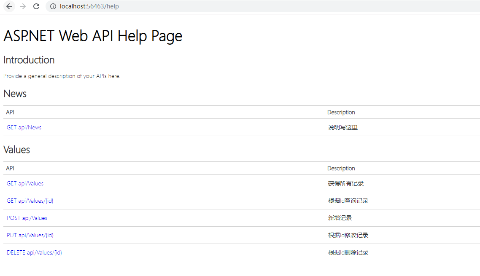The width and height of the screenshot is (480, 276).
Task: Click the description 获得所有记录
Action: coord(345,184)
